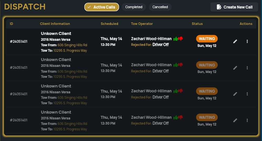The width and height of the screenshot is (262, 141).
Task: Select the Active Calls filter
Action: click(102, 7)
